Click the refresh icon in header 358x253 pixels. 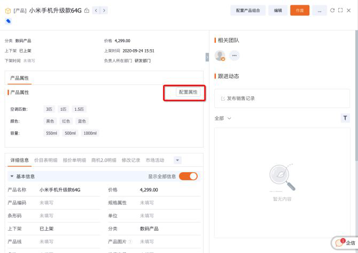click(332, 10)
